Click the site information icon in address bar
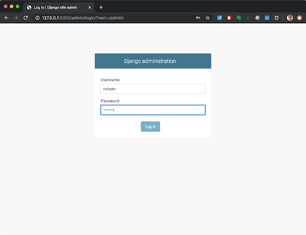306x235 pixels. [37, 18]
